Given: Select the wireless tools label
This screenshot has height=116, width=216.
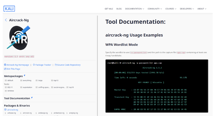Looking at the screenshot, I should 10,91.
